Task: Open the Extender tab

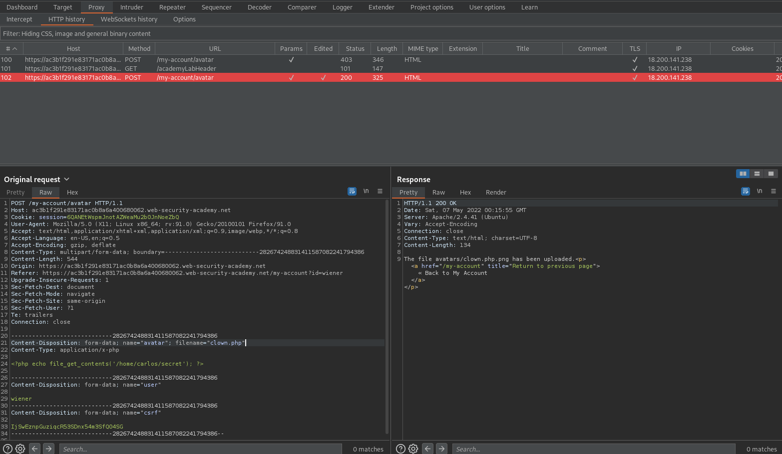Action: coord(382,7)
